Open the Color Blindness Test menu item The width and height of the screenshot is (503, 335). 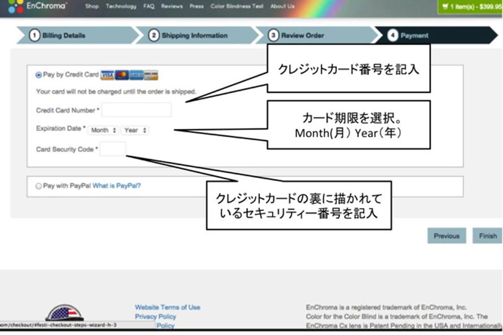pyautogui.click(x=237, y=6)
